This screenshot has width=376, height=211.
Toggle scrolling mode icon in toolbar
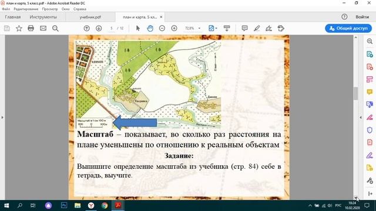pyautogui.click(x=227, y=28)
